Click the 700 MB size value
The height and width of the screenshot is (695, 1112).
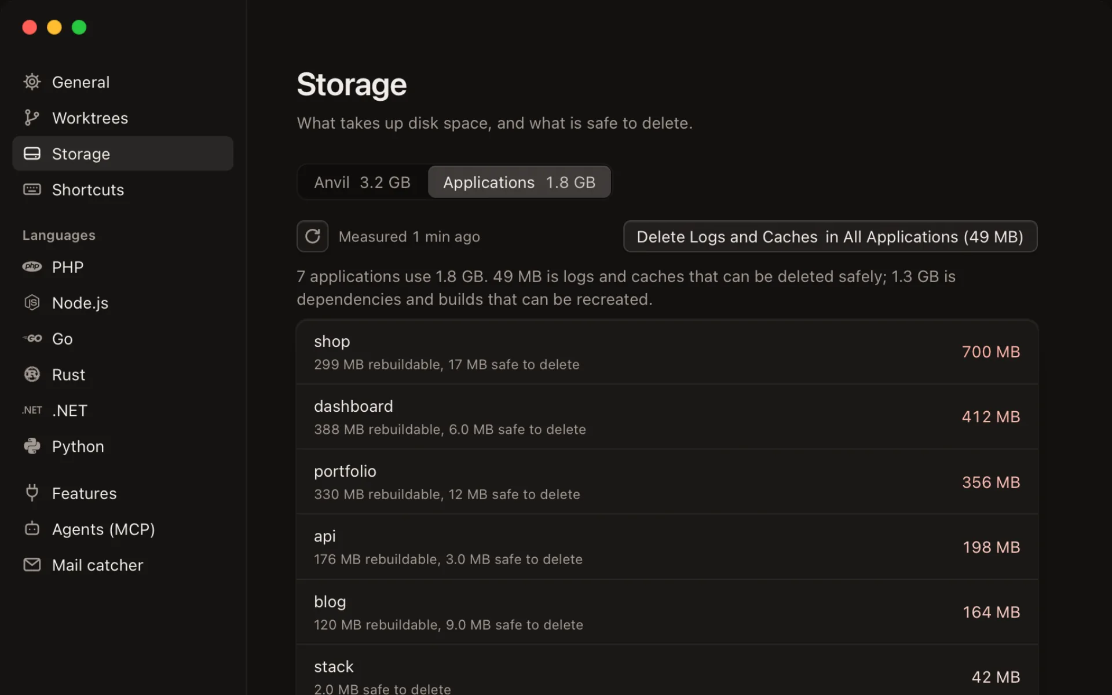[x=991, y=352]
